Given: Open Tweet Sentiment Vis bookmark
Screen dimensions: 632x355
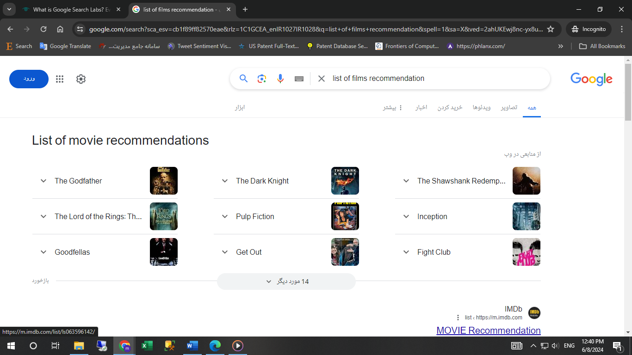Looking at the screenshot, I should tap(199, 46).
